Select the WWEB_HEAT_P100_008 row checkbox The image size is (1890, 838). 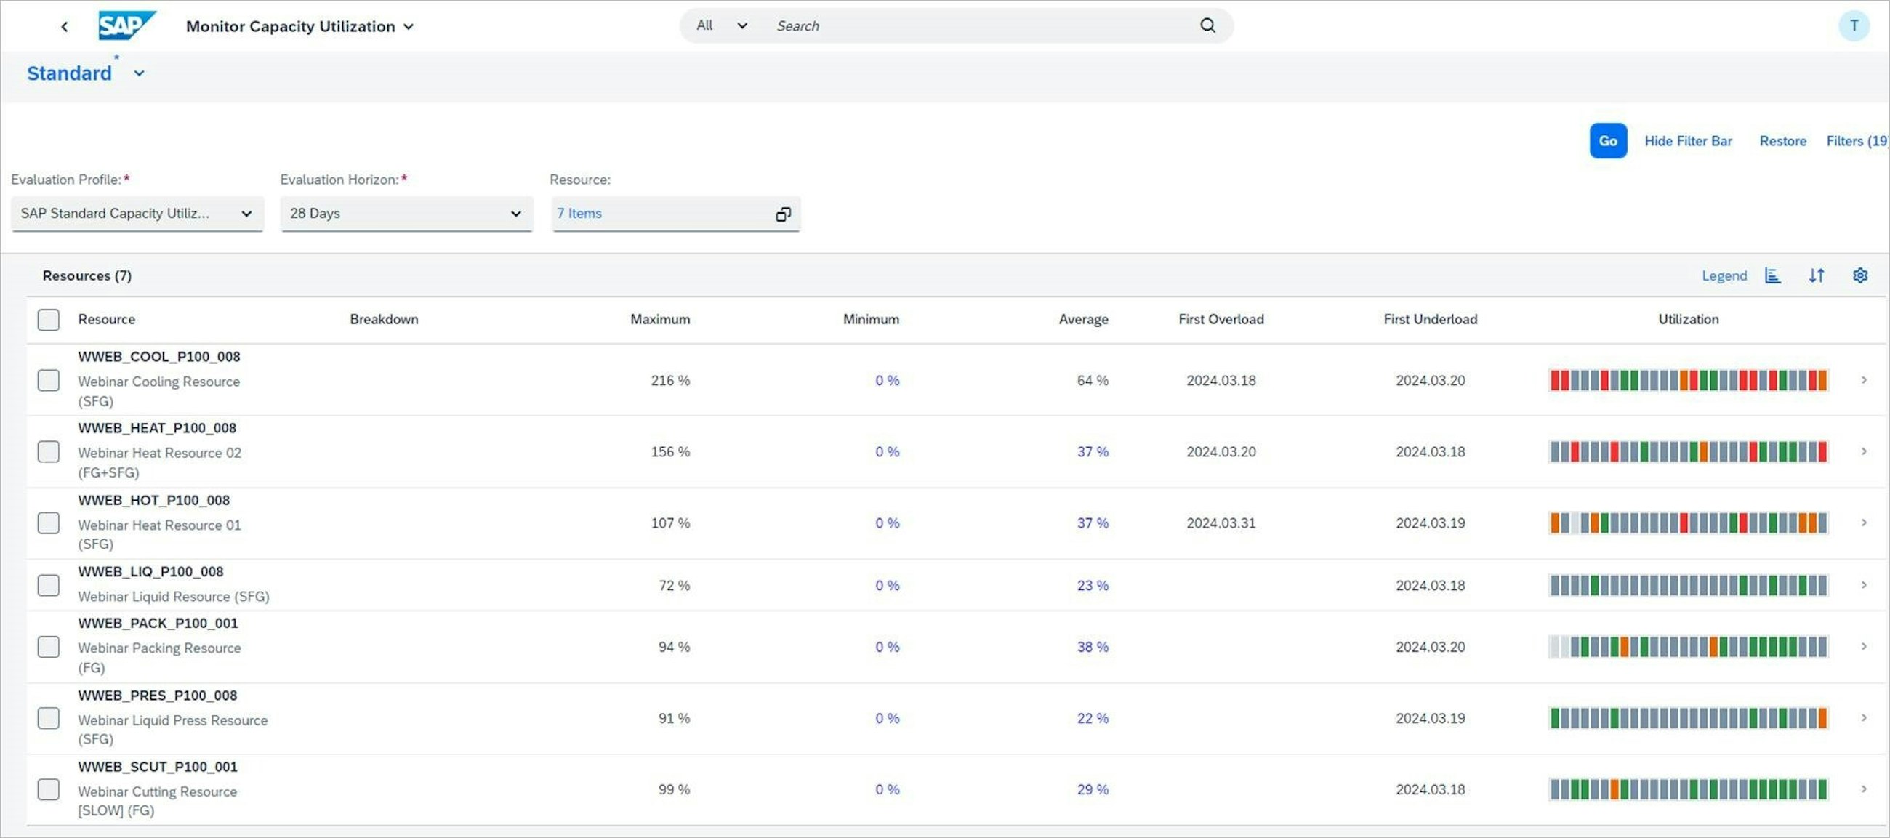tap(49, 451)
